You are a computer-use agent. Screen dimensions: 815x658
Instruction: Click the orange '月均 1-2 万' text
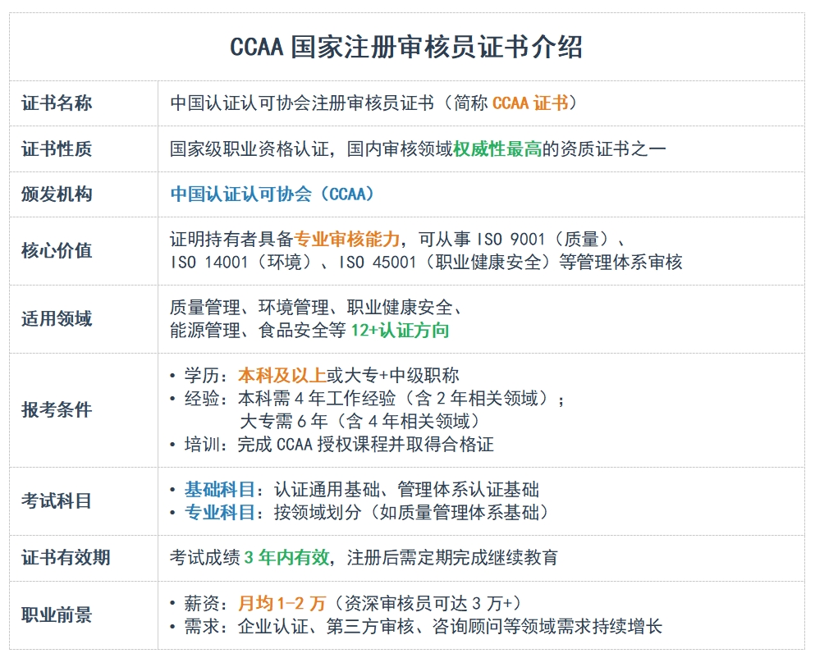point(282,603)
